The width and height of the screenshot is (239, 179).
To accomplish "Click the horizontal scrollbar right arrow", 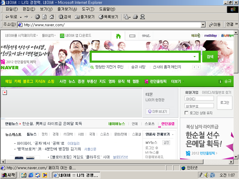I will click(231, 162).
